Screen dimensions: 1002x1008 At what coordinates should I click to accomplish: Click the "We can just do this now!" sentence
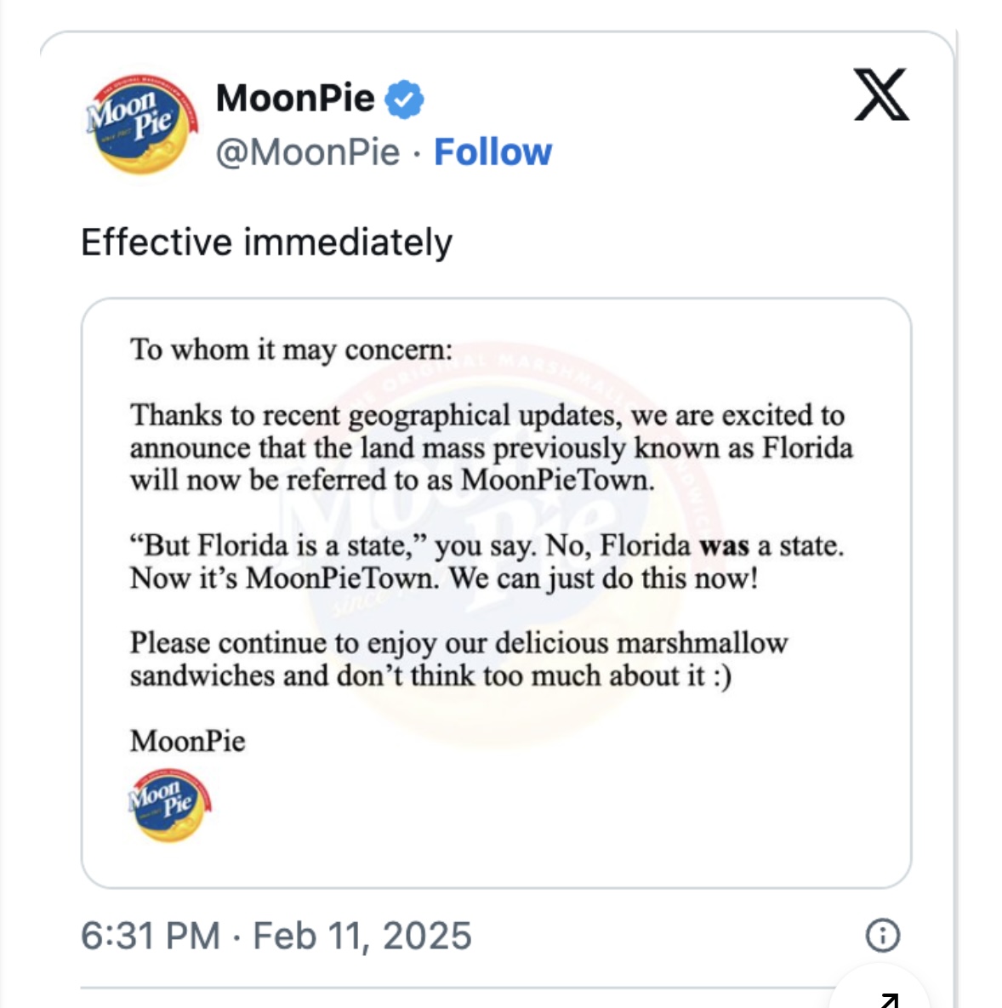[x=603, y=578]
